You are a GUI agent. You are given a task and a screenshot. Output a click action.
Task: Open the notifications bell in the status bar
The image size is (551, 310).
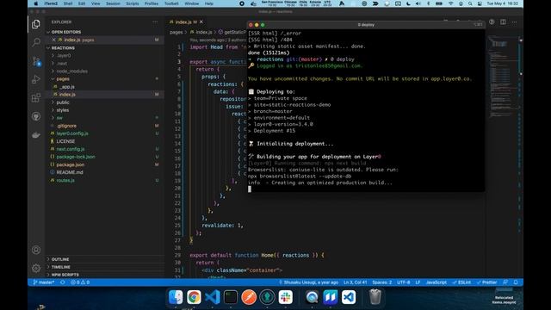pyautogui.click(x=516, y=282)
